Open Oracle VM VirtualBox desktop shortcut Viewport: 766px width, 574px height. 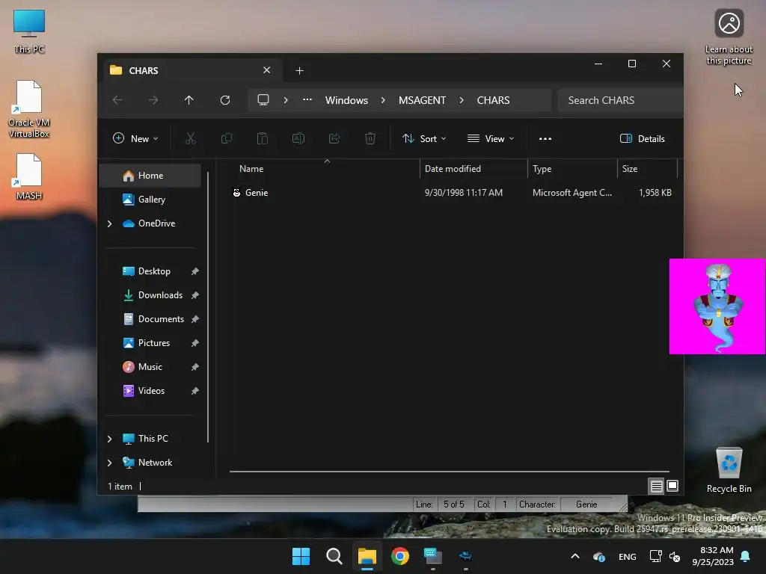click(29, 109)
